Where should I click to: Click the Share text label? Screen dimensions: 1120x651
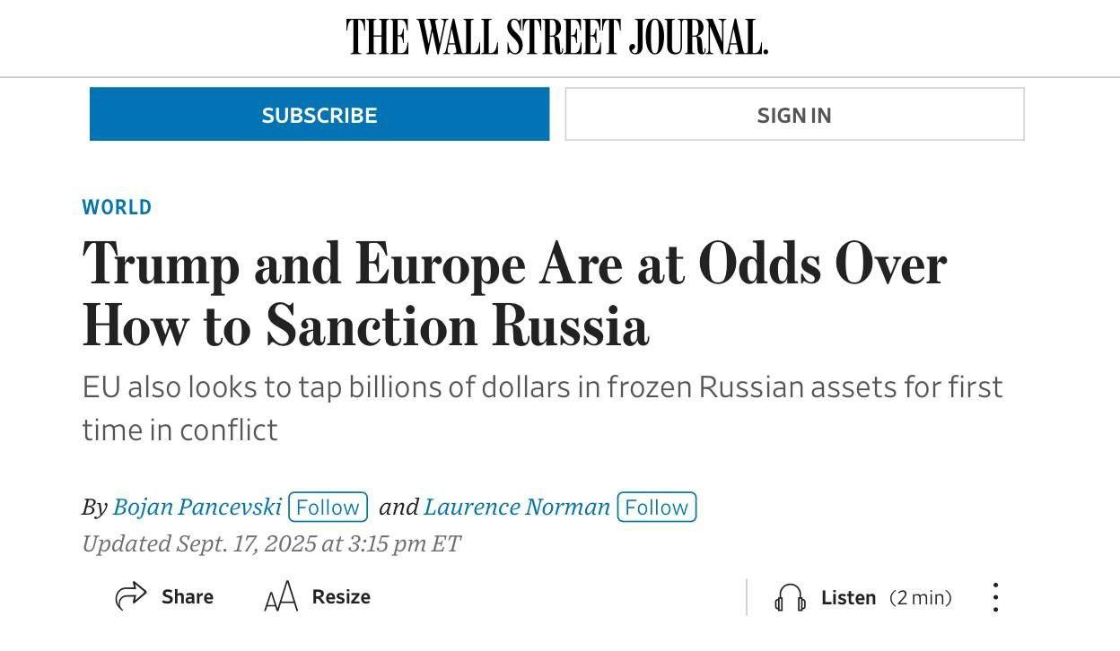click(x=188, y=597)
